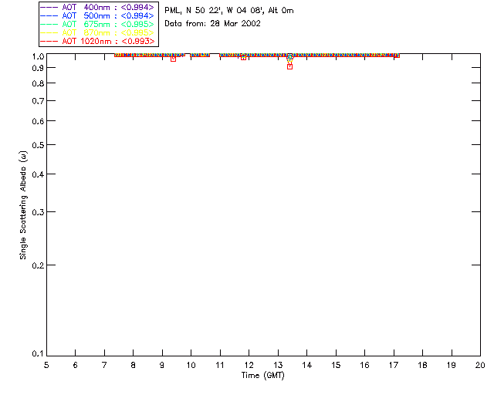This screenshot has height=395, width=494.
Task: Click the Single Scattering Albedo axis label
Action: (x=23, y=205)
